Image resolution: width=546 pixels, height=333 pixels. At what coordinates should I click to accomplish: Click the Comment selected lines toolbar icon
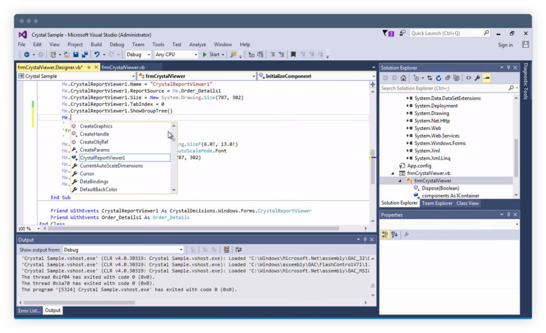click(272, 55)
